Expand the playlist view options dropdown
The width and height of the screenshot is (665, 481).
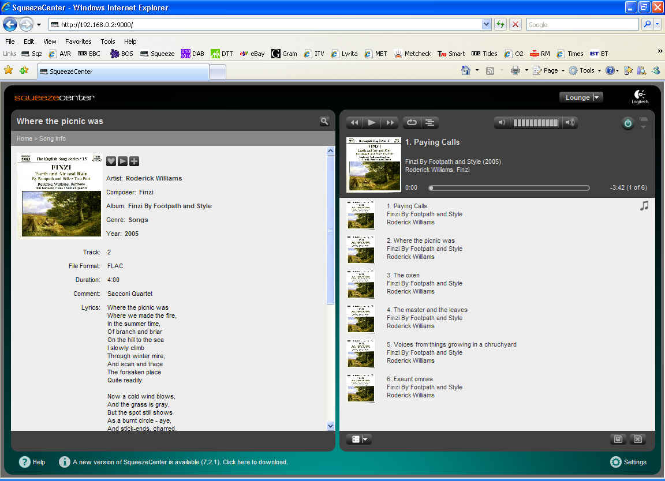[x=358, y=439]
